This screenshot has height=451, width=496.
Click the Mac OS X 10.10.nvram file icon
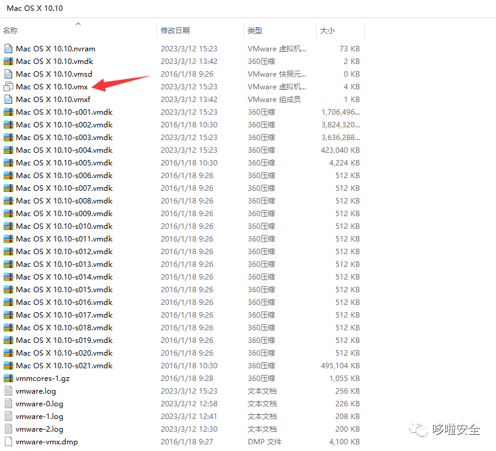8,49
